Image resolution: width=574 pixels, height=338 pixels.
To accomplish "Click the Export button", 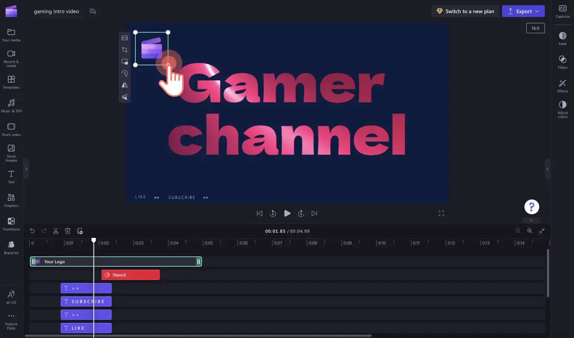I will click(523, 11).
